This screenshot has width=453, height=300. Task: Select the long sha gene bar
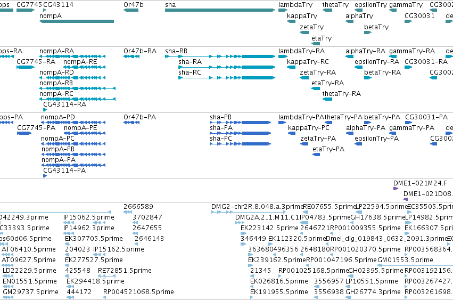coord(220,10)
